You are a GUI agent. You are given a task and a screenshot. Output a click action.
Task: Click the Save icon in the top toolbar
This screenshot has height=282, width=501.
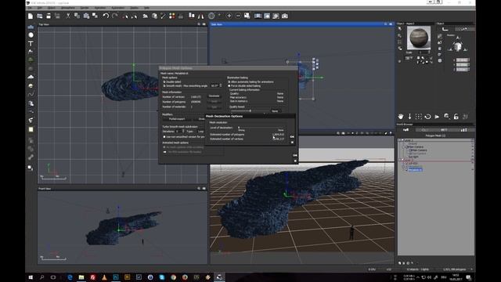(49, 16)
